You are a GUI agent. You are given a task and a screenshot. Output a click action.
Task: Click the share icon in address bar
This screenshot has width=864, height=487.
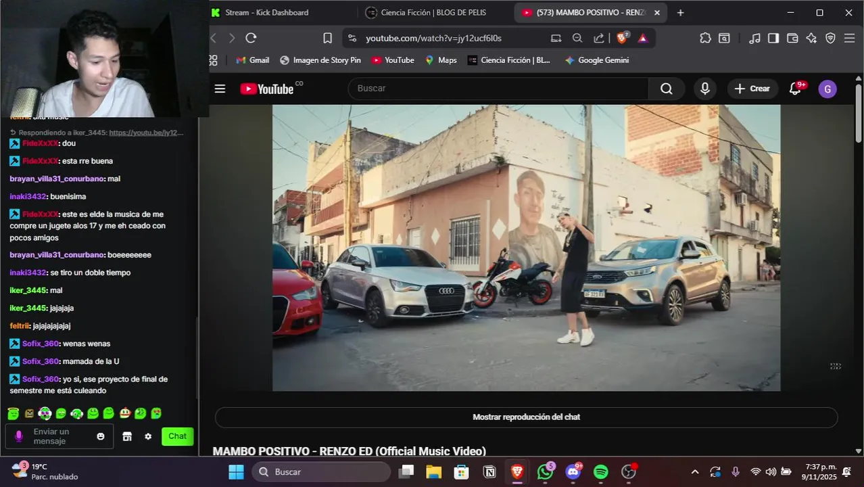pyautogui.click(x=599, y=38)
